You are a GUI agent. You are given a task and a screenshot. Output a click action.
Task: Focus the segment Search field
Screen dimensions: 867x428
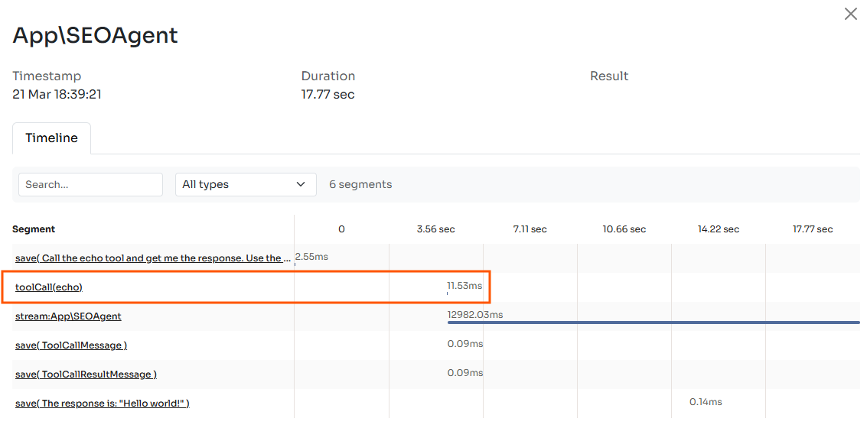pyautogui.click(x=90, y=184)
